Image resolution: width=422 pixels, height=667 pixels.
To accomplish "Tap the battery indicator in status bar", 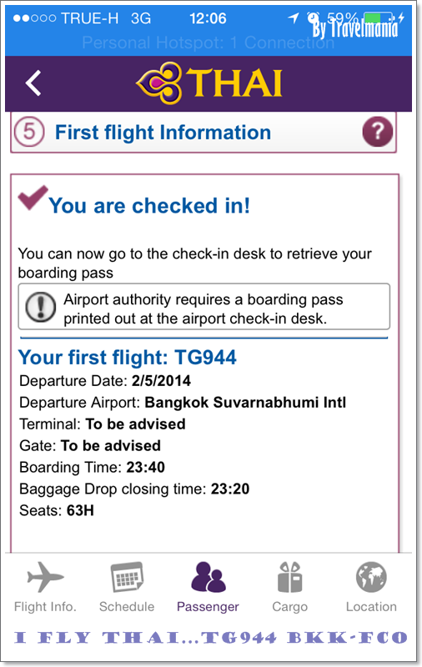I will tap(379, 18).
